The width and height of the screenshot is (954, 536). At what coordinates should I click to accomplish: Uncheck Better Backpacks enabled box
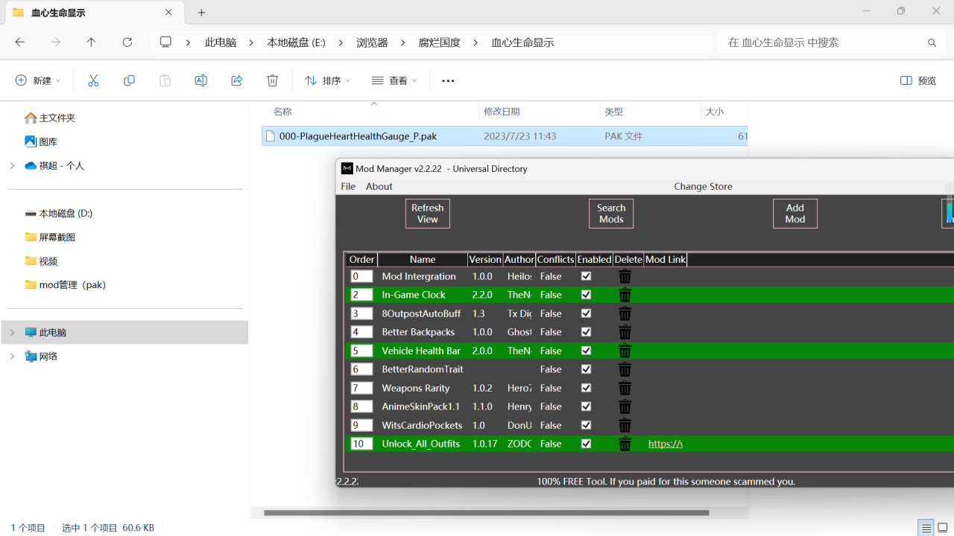[x=586, y=332]
